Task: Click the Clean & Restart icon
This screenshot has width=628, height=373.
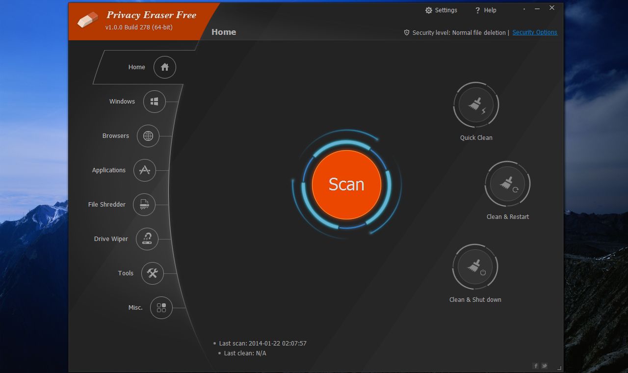Action: tap(507, 184)
